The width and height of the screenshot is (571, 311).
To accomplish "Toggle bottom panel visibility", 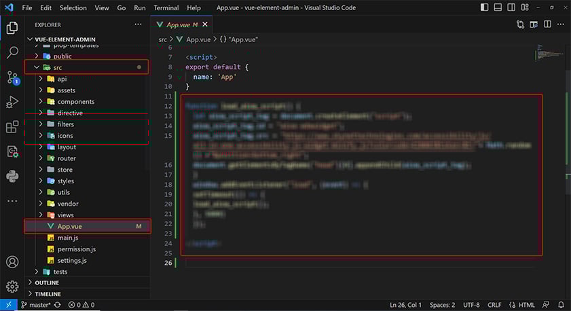I will tap(498, 7).
